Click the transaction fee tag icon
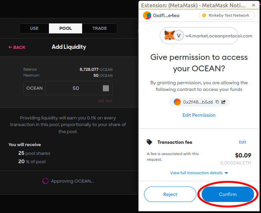The height and width of the screenshot is (213, 261). (x=149, y=142)
